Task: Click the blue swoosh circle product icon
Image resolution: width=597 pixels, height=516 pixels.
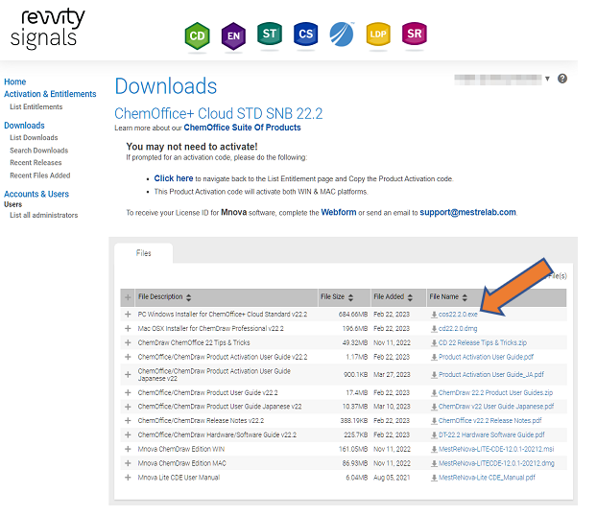Action: point(342,35)
